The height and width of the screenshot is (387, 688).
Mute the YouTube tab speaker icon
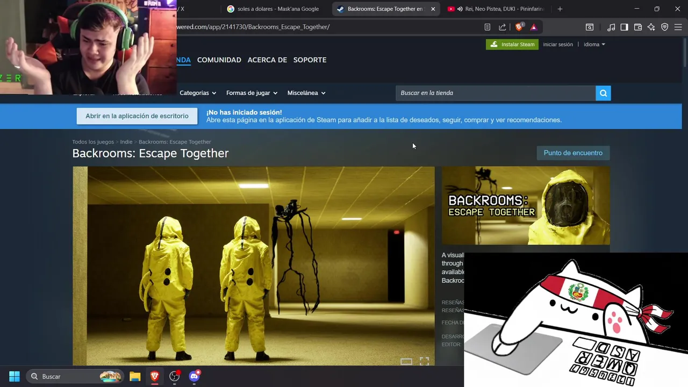pyautogui.click(x=460, y=9)
